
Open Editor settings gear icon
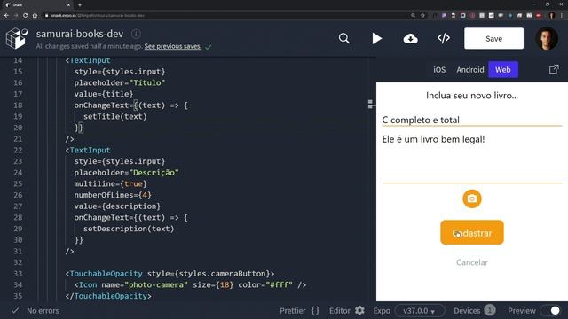[x=359, y=311]
